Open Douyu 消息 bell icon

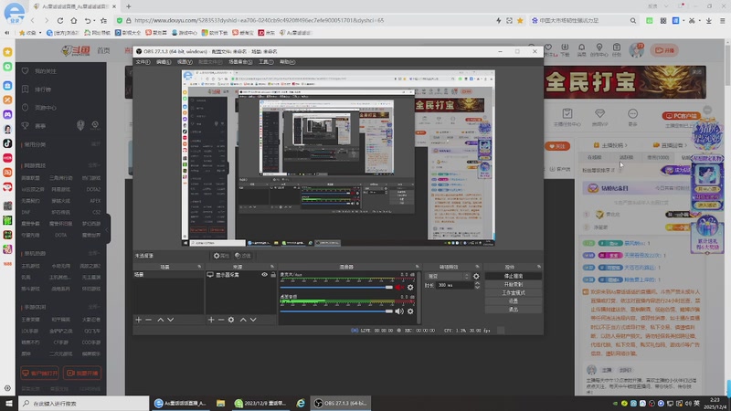(581, 49)
